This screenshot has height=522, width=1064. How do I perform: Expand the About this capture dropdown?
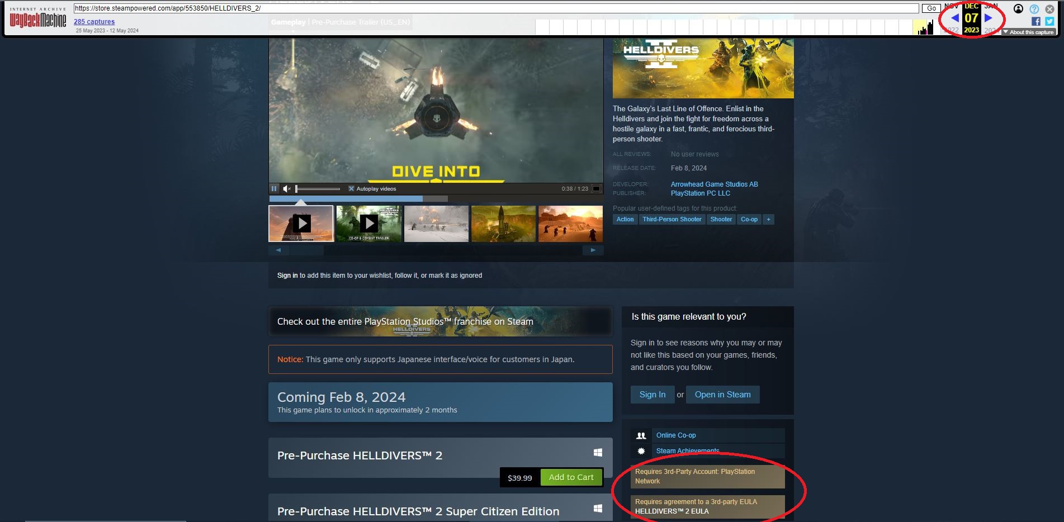pyautogui.click(x=1028, y=32)
